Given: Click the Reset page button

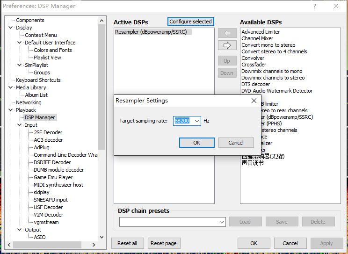Looking at the screenshot, I should click(164, 243).
